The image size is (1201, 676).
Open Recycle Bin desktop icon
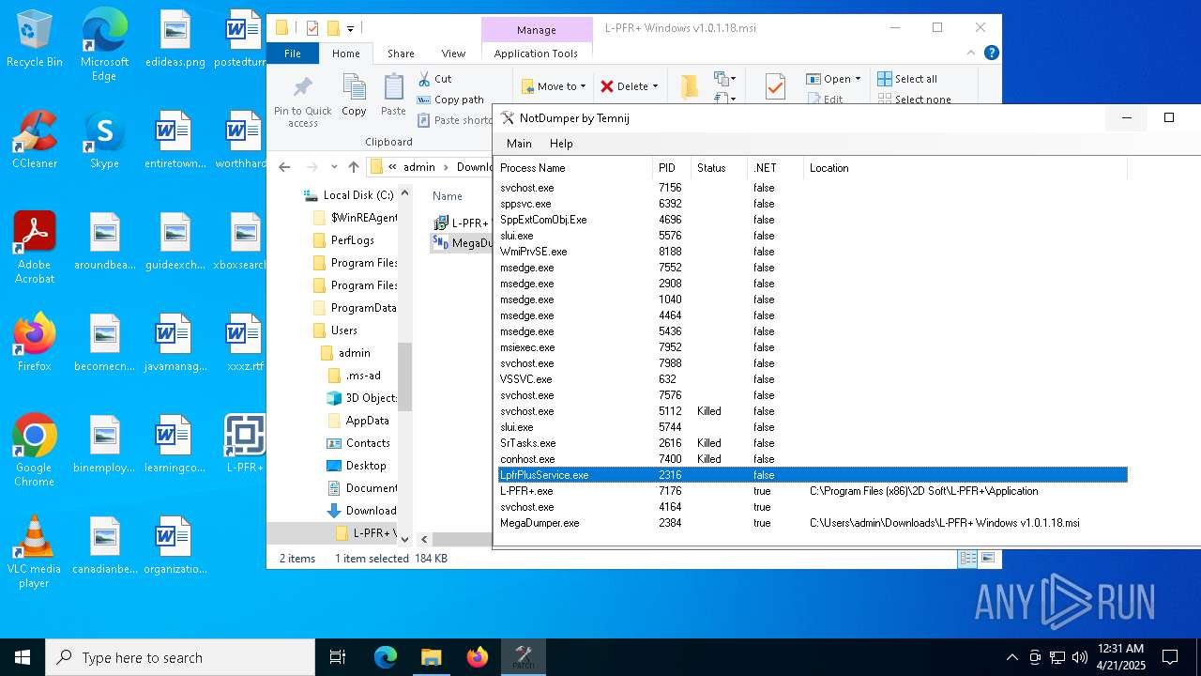(x=35, y=39)
